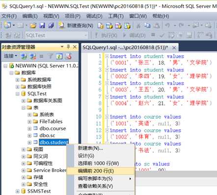Toggle auto-hide pin on 对象资源管理器 panel
Viewport: 217px width, 195px height.
[x=68, y=47]
